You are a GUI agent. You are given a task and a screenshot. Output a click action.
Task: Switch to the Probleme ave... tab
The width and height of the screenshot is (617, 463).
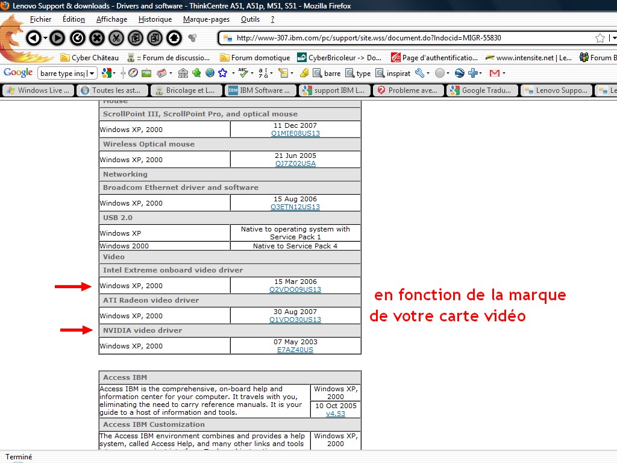click(407, 90)
